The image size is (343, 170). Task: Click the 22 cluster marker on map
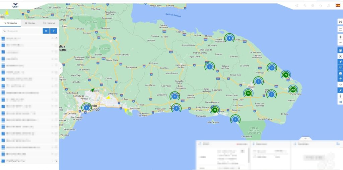(215, 110)
